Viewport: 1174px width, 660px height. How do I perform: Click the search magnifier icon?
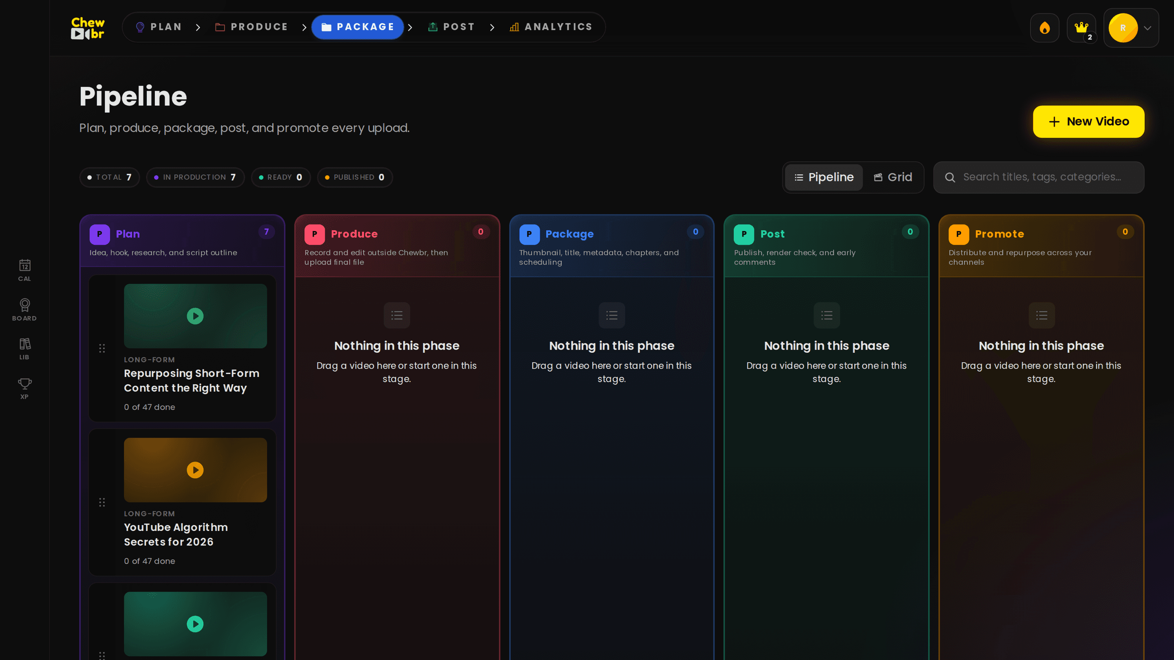[950, 177]
